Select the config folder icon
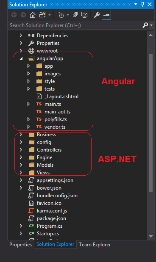Viewport: 156px width, 262px height. tap(31, 142)
